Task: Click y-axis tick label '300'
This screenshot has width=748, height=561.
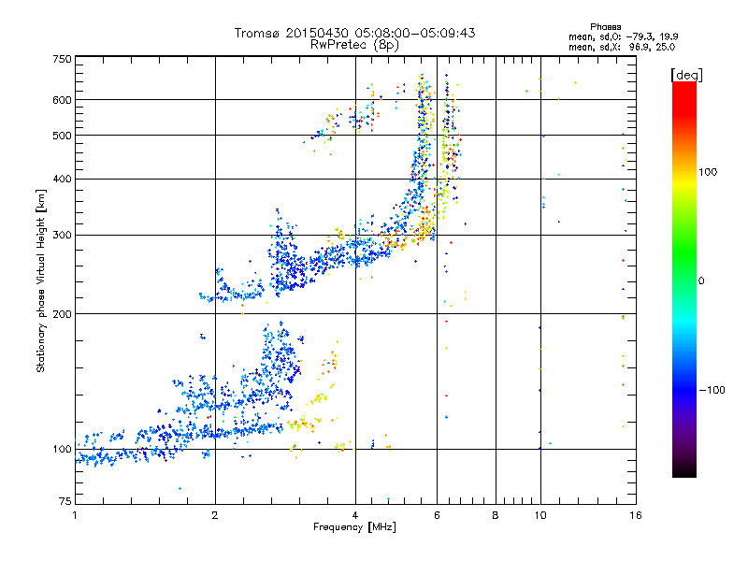Action: pyautogui.click(x=62, y=236)
